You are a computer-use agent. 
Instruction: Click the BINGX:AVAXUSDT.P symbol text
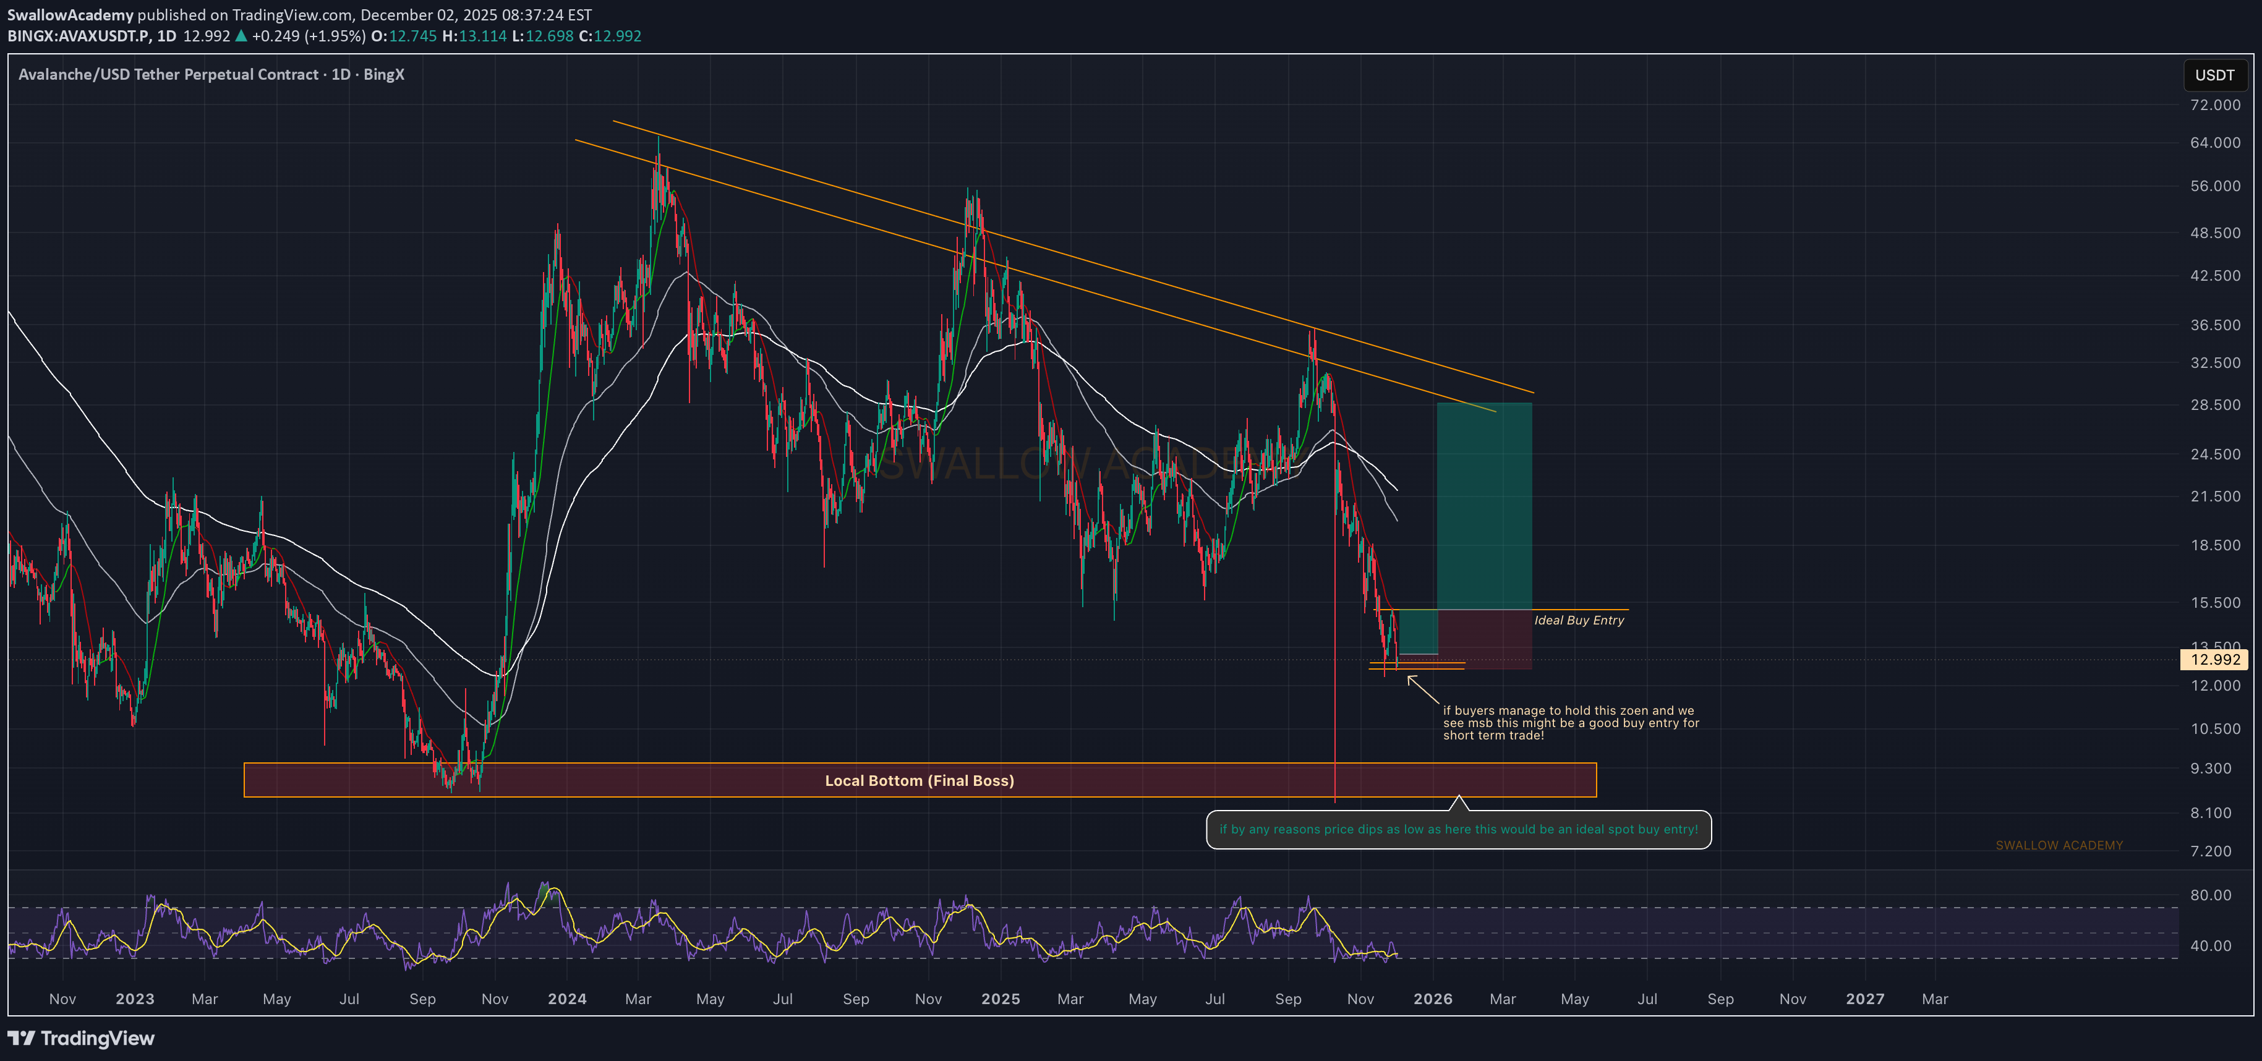tap(78, 36)
